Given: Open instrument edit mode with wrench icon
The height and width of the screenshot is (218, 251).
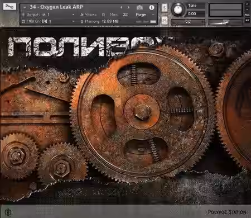Looking at the screenshot, I should tap(9, 7).
